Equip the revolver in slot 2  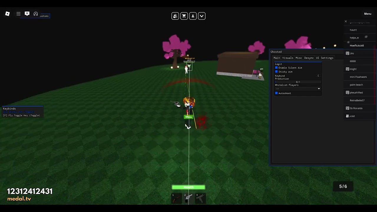tap(188, 199)
